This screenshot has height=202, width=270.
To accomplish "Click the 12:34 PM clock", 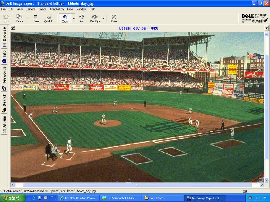I will pos(260,198).
